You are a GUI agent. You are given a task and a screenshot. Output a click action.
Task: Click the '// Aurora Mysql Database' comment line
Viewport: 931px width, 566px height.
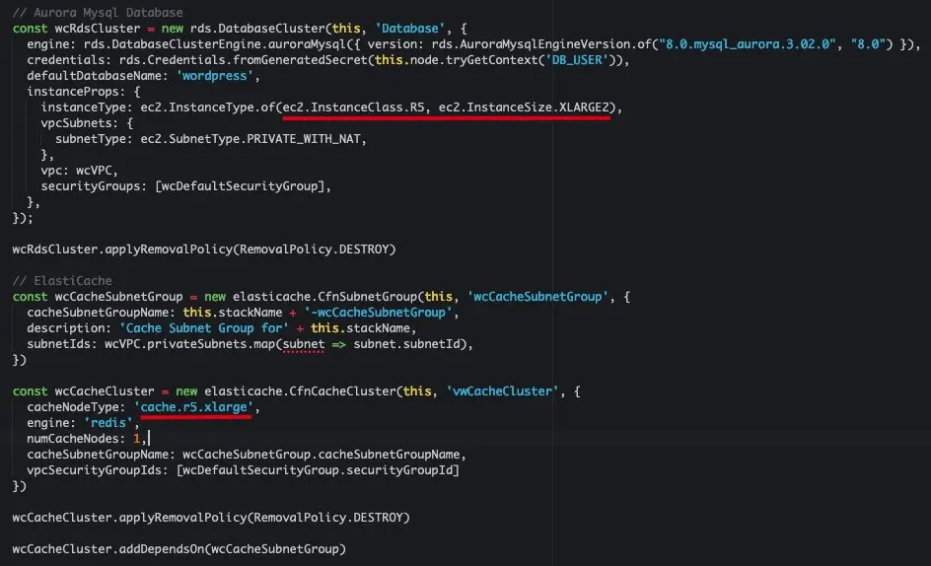coord(98,13)
